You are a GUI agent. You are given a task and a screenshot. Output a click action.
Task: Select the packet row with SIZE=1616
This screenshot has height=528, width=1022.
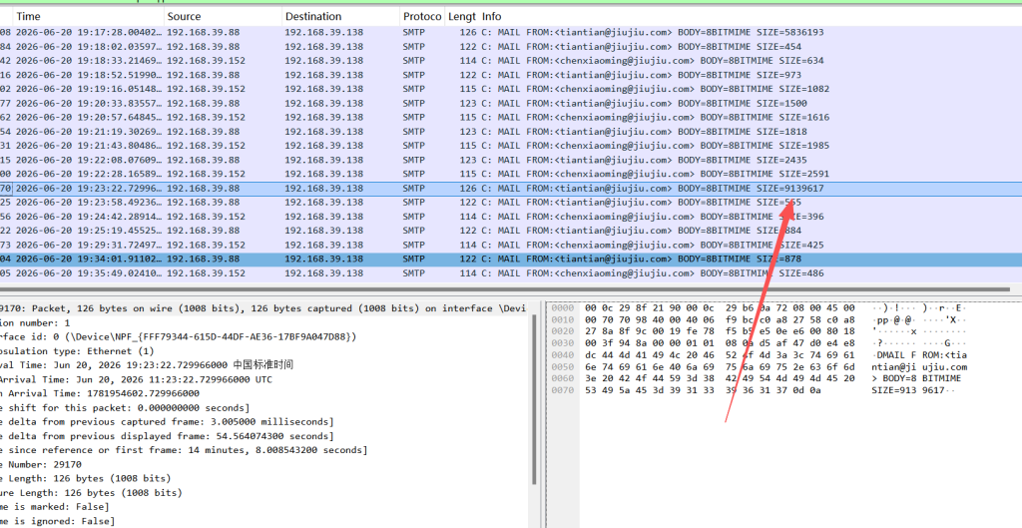tap(511, 118)
